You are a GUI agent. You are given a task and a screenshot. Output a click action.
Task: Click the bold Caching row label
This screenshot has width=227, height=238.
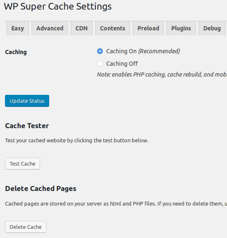click(x=16, y=52)
